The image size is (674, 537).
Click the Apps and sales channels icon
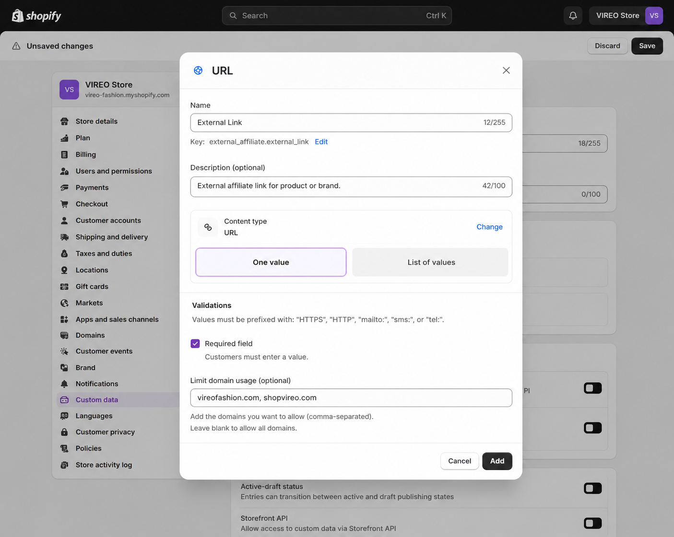click(x=64, y=319)
